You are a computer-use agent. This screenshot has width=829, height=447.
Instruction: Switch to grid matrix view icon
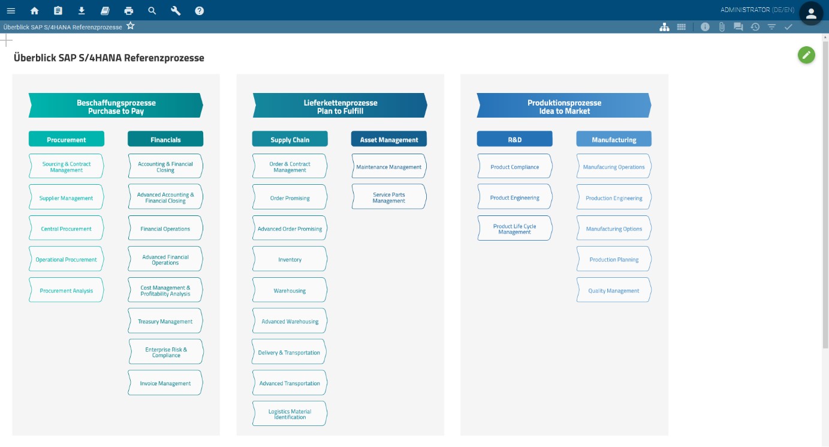click(x=682, y=27)
